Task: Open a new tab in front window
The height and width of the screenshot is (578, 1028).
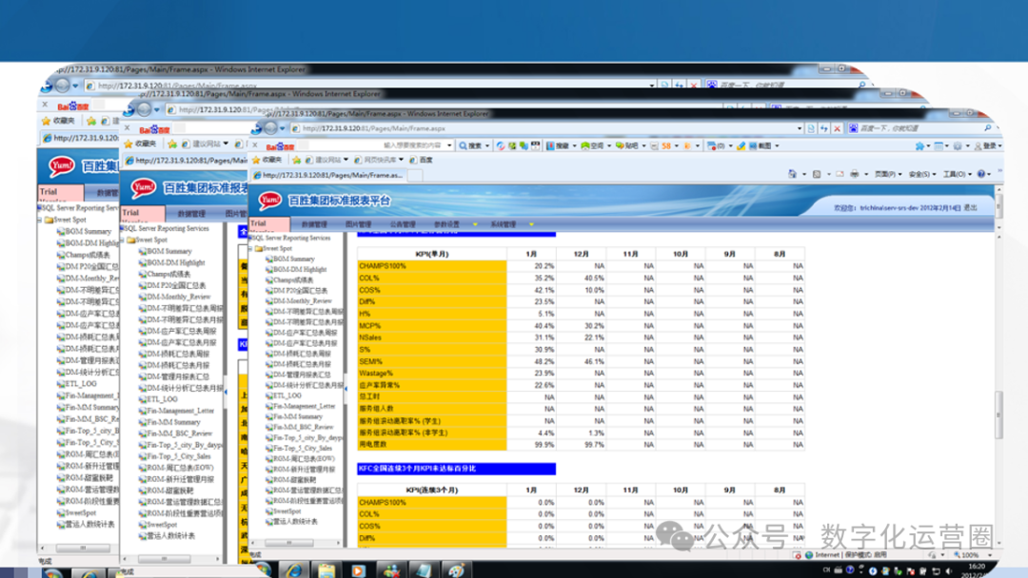Action: pos(414,176)
